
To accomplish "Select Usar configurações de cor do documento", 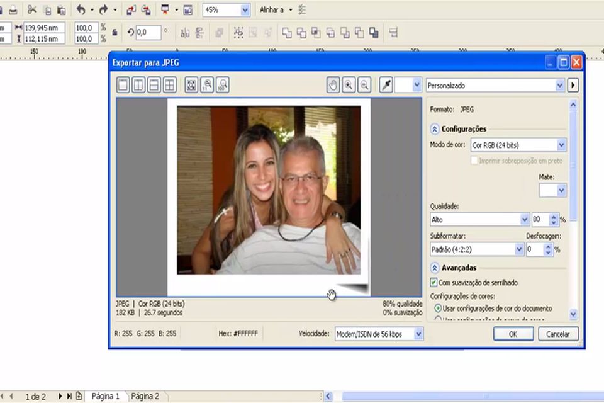I will point(438,308).
